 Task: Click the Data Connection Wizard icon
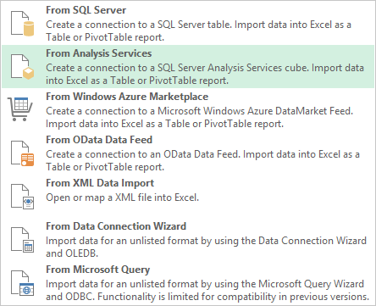point(22,240)
